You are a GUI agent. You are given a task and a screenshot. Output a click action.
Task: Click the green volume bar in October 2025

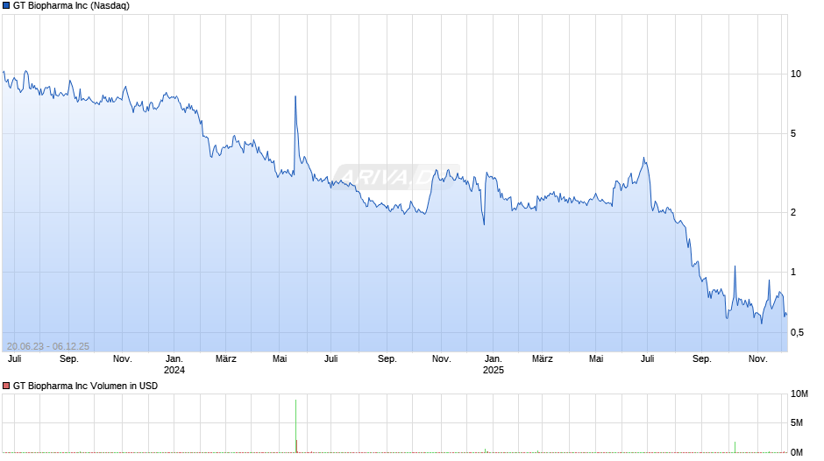pos(735,447)
